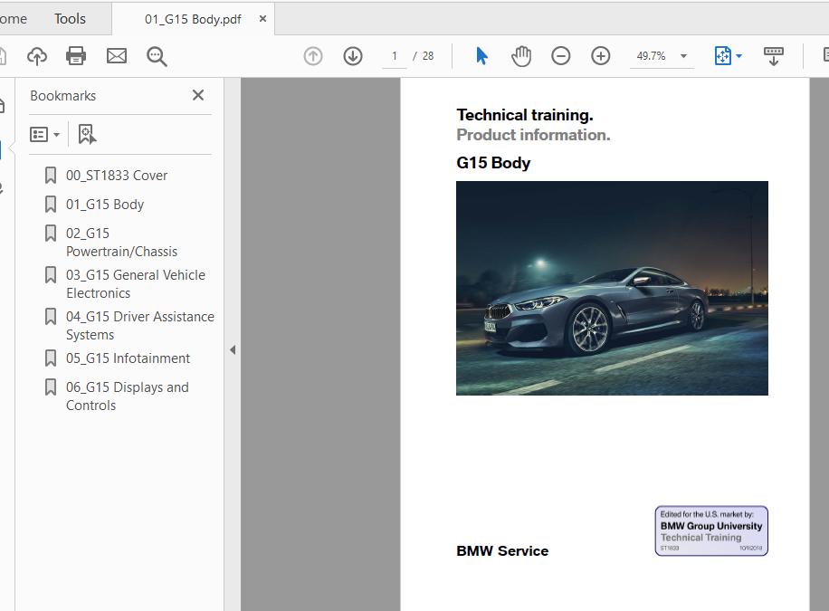Zoom out with the minus icon

(561, 56)
